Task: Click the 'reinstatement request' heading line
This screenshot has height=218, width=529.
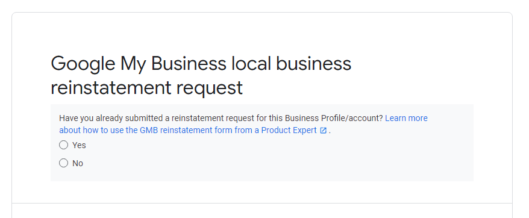Action: 147,88
